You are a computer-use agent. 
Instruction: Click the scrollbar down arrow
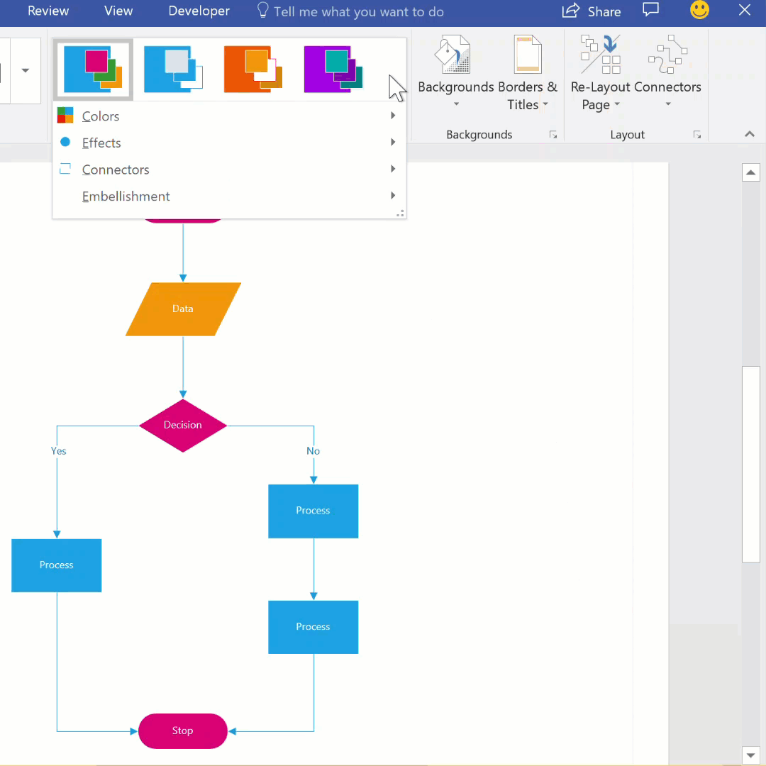pyautogui.click(x=751, y=755)
